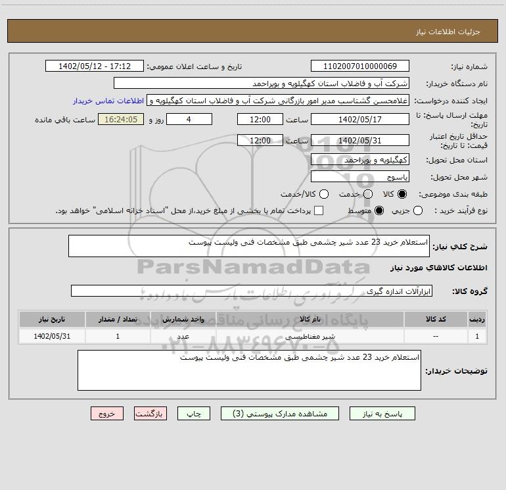The width and height of the screenshot is (506, 490).
Task: Click the بازگشت back button
Action: [x=150, y=414]
